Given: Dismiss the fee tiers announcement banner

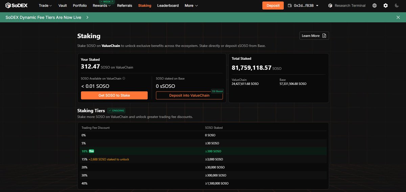Looking at the screenshot, I should pos(398,17).
